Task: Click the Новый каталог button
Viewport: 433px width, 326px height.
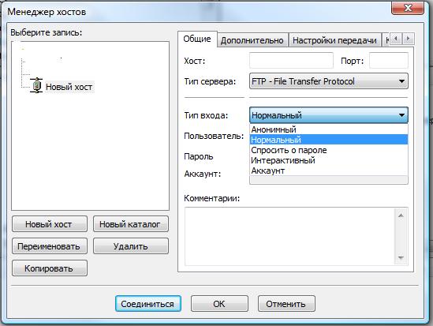Action: (x=130, y=224)
